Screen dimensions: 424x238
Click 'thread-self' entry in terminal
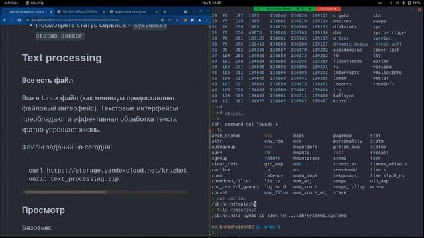[x=387, y=44]
